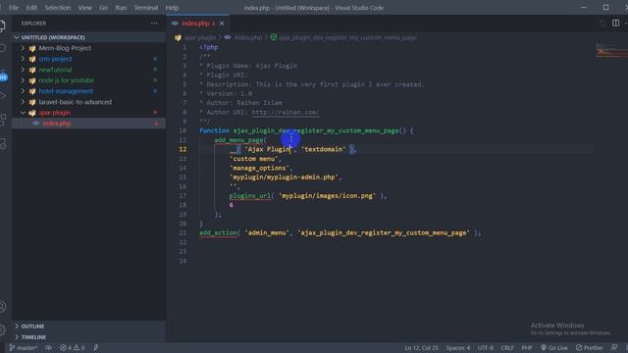Open the File menu
The width and height of the screenshot is (628, 353).
14,8
